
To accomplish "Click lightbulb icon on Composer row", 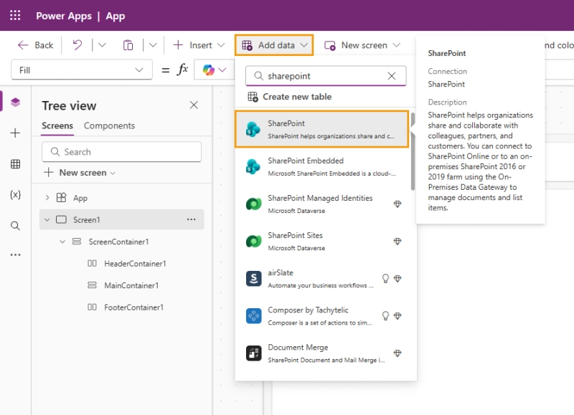I will [385, 316].
